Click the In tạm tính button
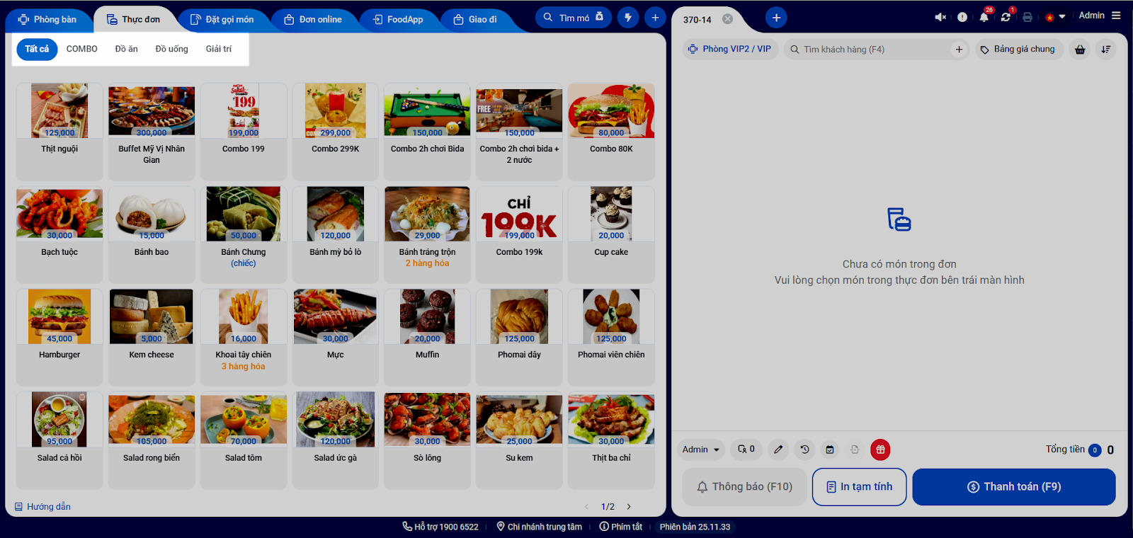This screenshot has height=538, width=1133. point(859,487)
